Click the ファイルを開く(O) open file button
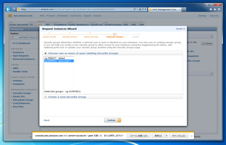Screen dimensions: 226x145 (139, 136)
